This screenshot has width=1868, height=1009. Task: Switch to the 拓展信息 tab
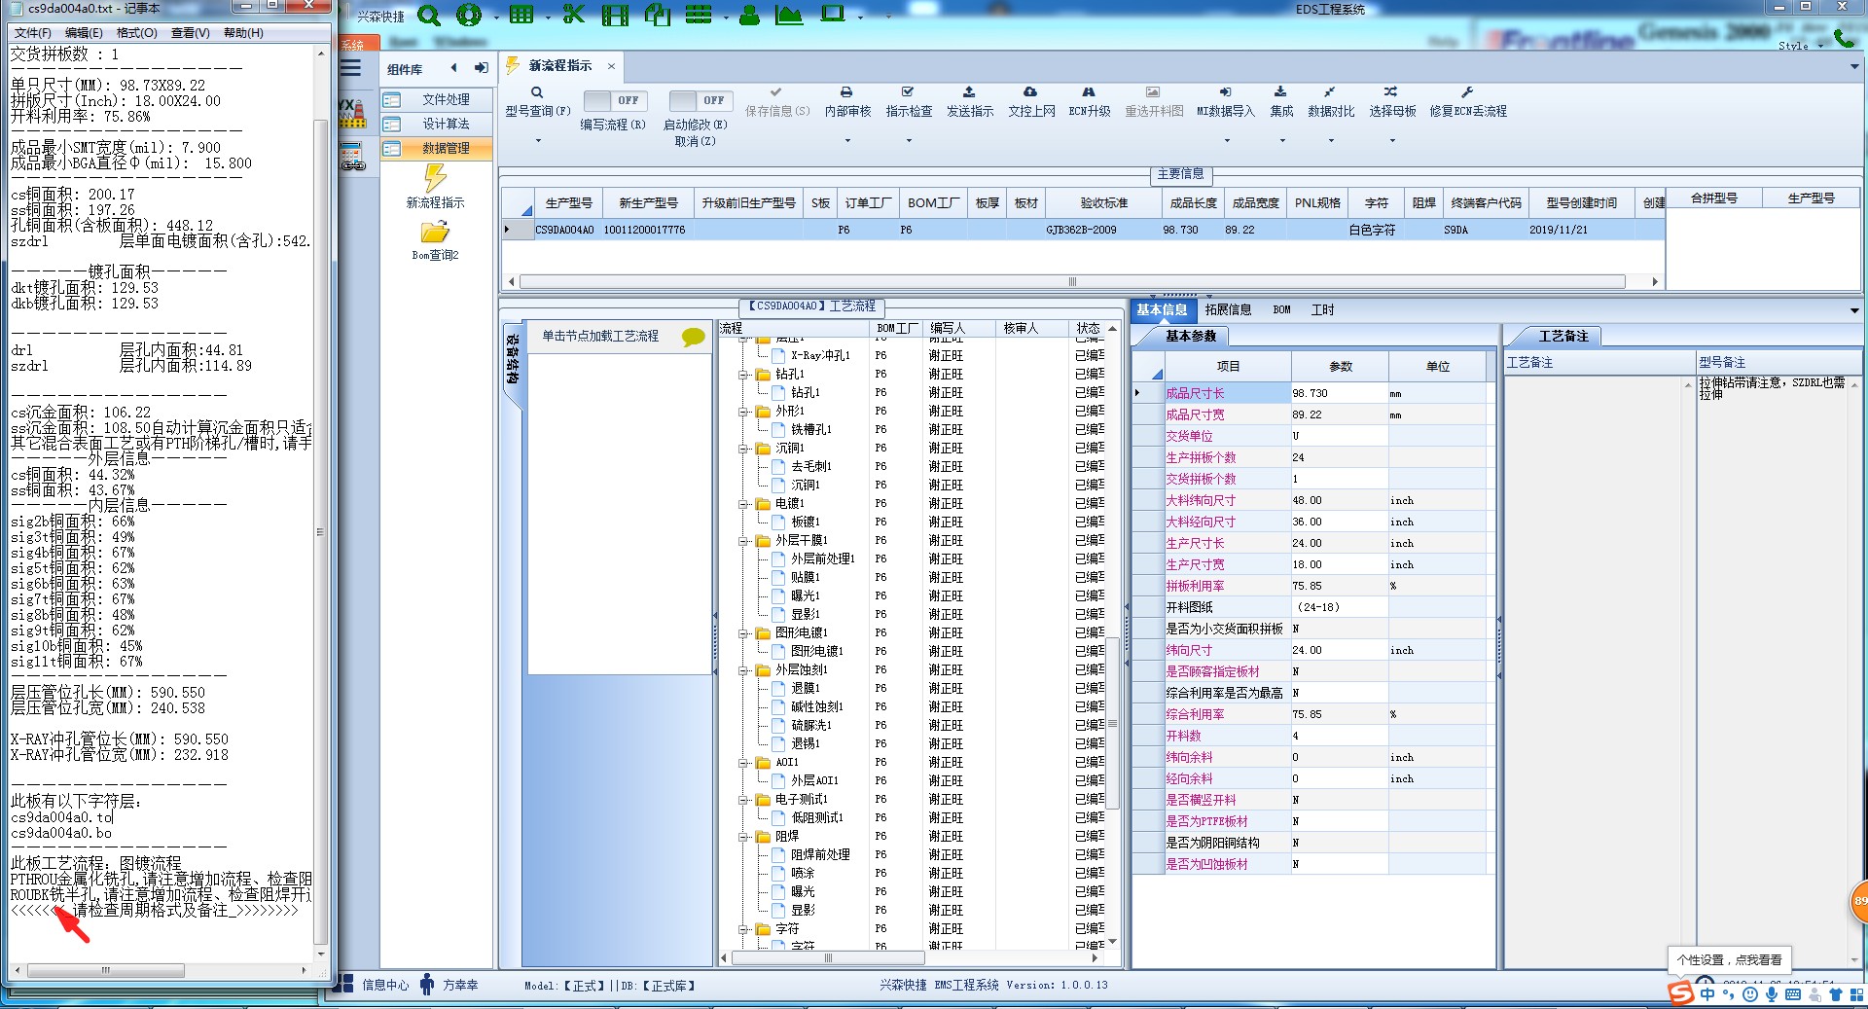1228,310
